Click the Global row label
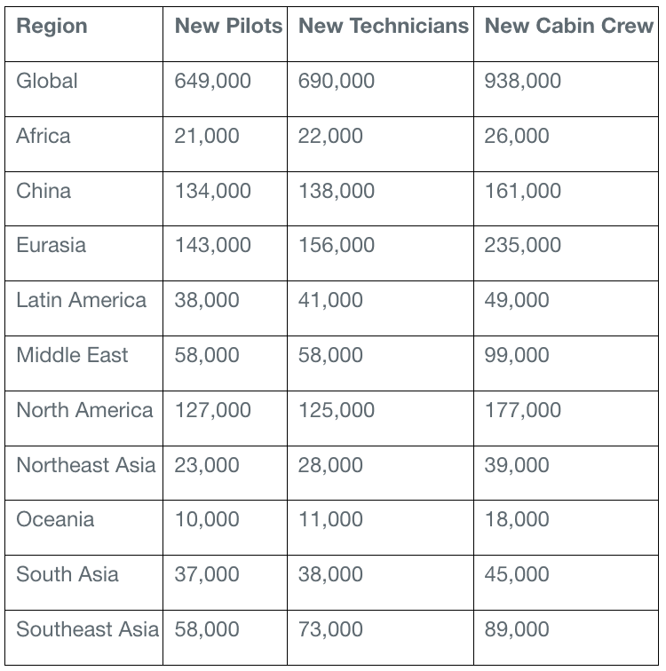The width and height of the screenshot is (666, 671). 47,81
